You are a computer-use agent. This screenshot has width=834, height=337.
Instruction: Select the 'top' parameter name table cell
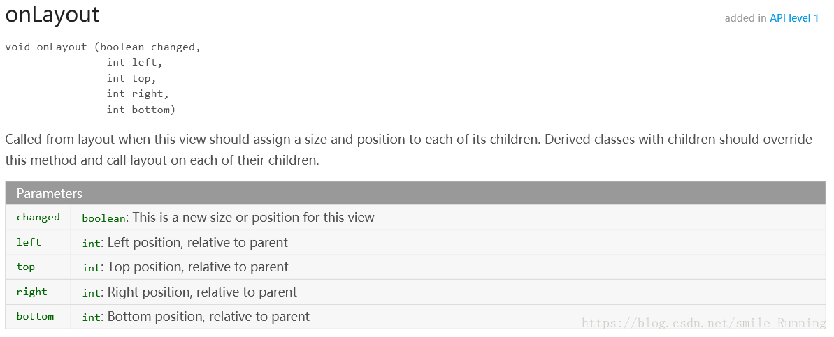[x=26, y=267]
